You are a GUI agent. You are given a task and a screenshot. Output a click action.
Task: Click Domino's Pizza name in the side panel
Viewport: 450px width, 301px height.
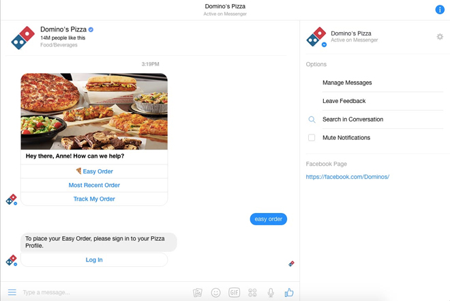pos(351,33)
